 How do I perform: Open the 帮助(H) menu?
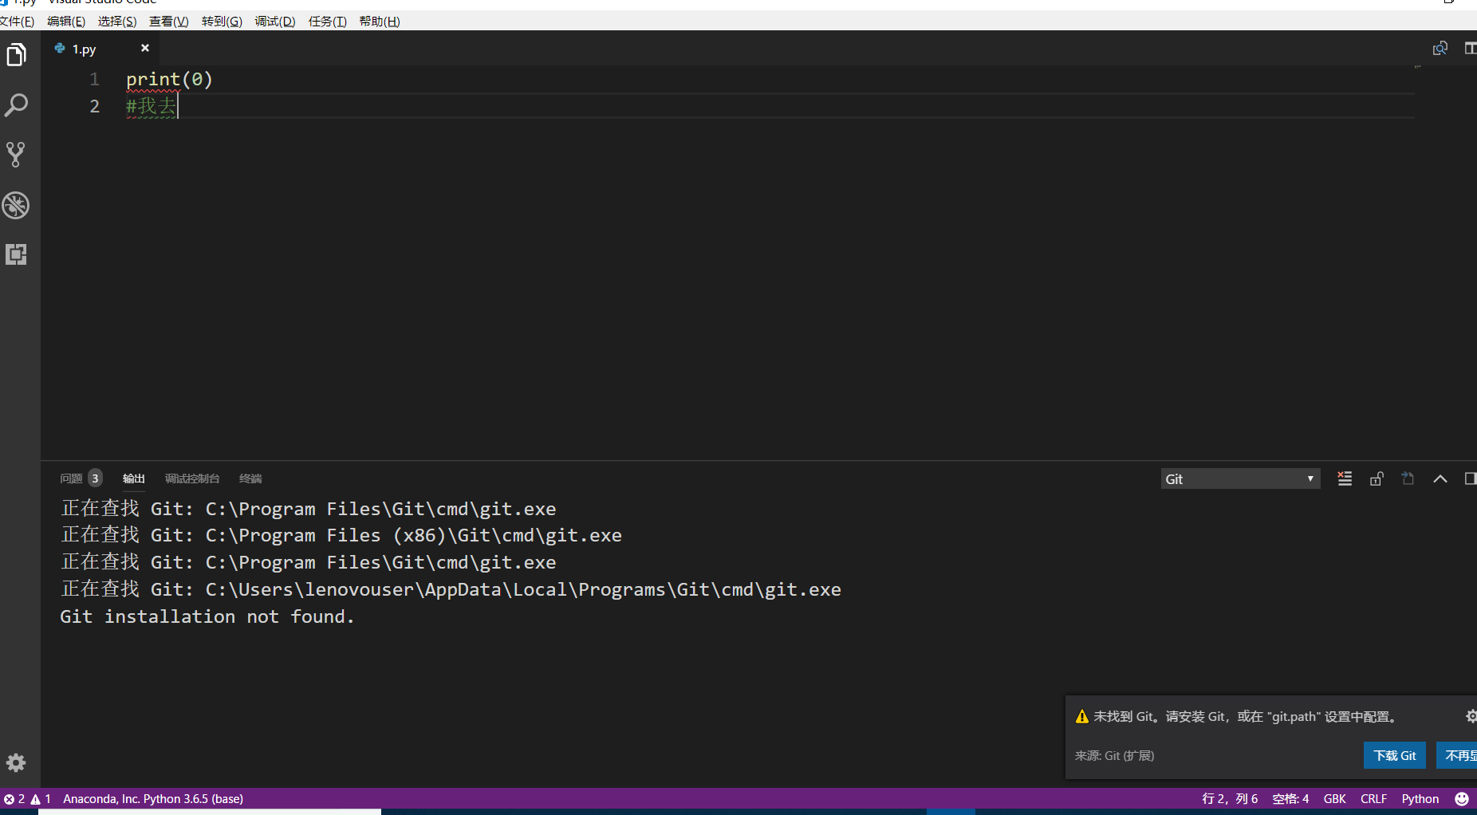(380, 22)
